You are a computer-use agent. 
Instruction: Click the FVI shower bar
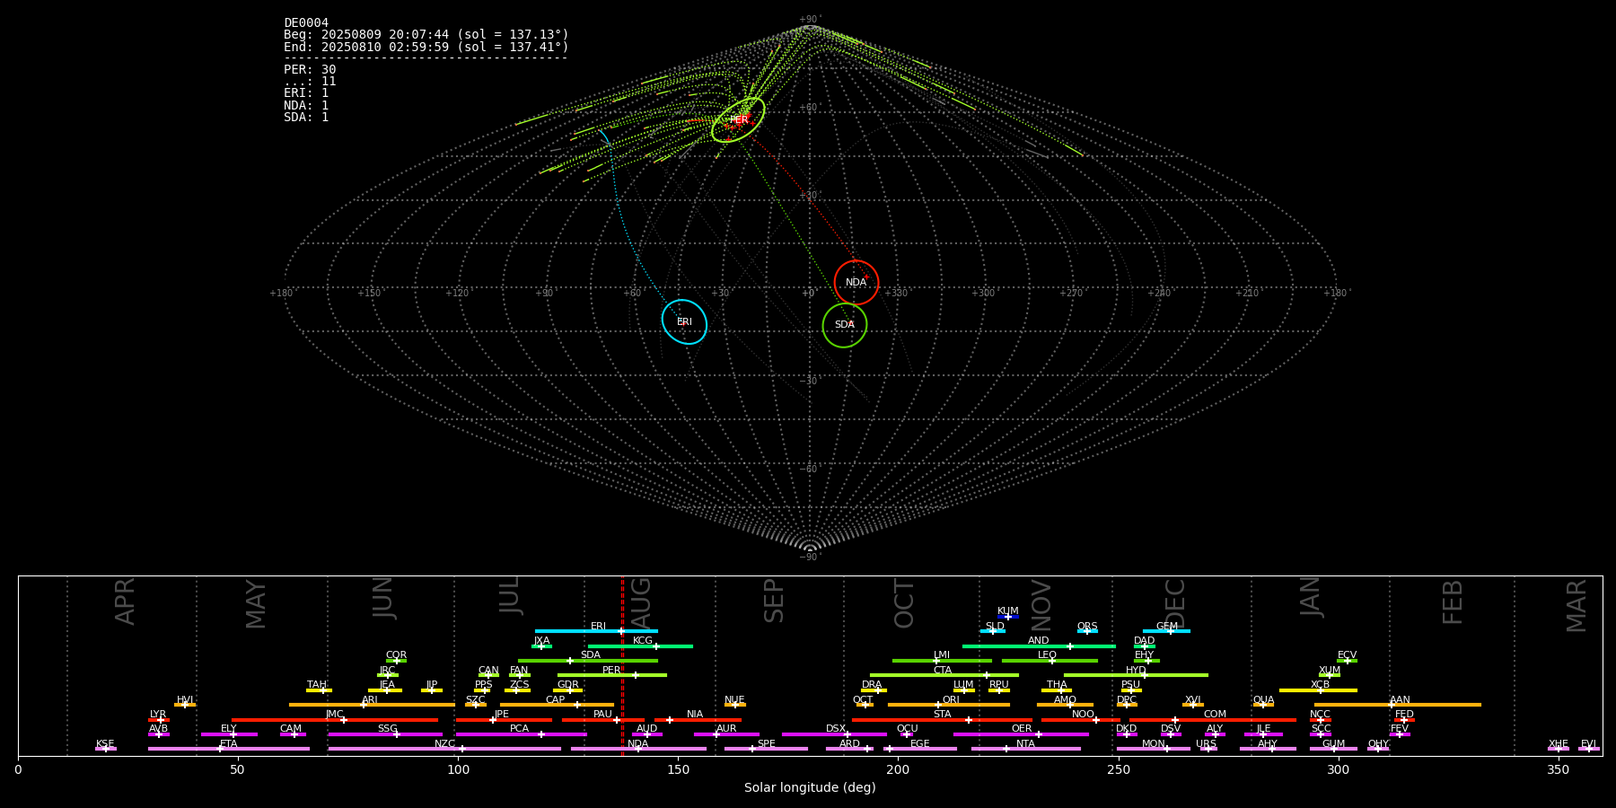tap(1588, 749)
